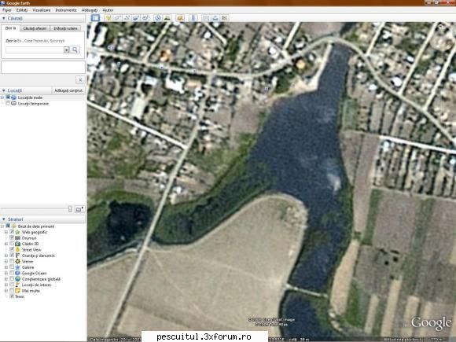Click the Galerie star layer icon
The width and height of the screenshot is (456, 342).
coord(17,267)
